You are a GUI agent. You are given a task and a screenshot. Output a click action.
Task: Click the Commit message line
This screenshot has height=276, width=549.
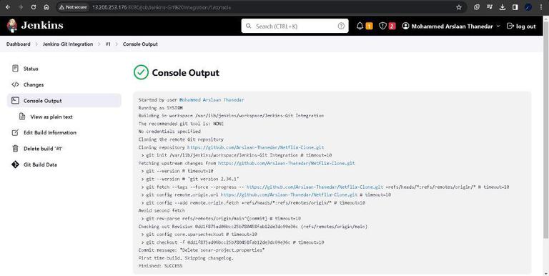202,250
